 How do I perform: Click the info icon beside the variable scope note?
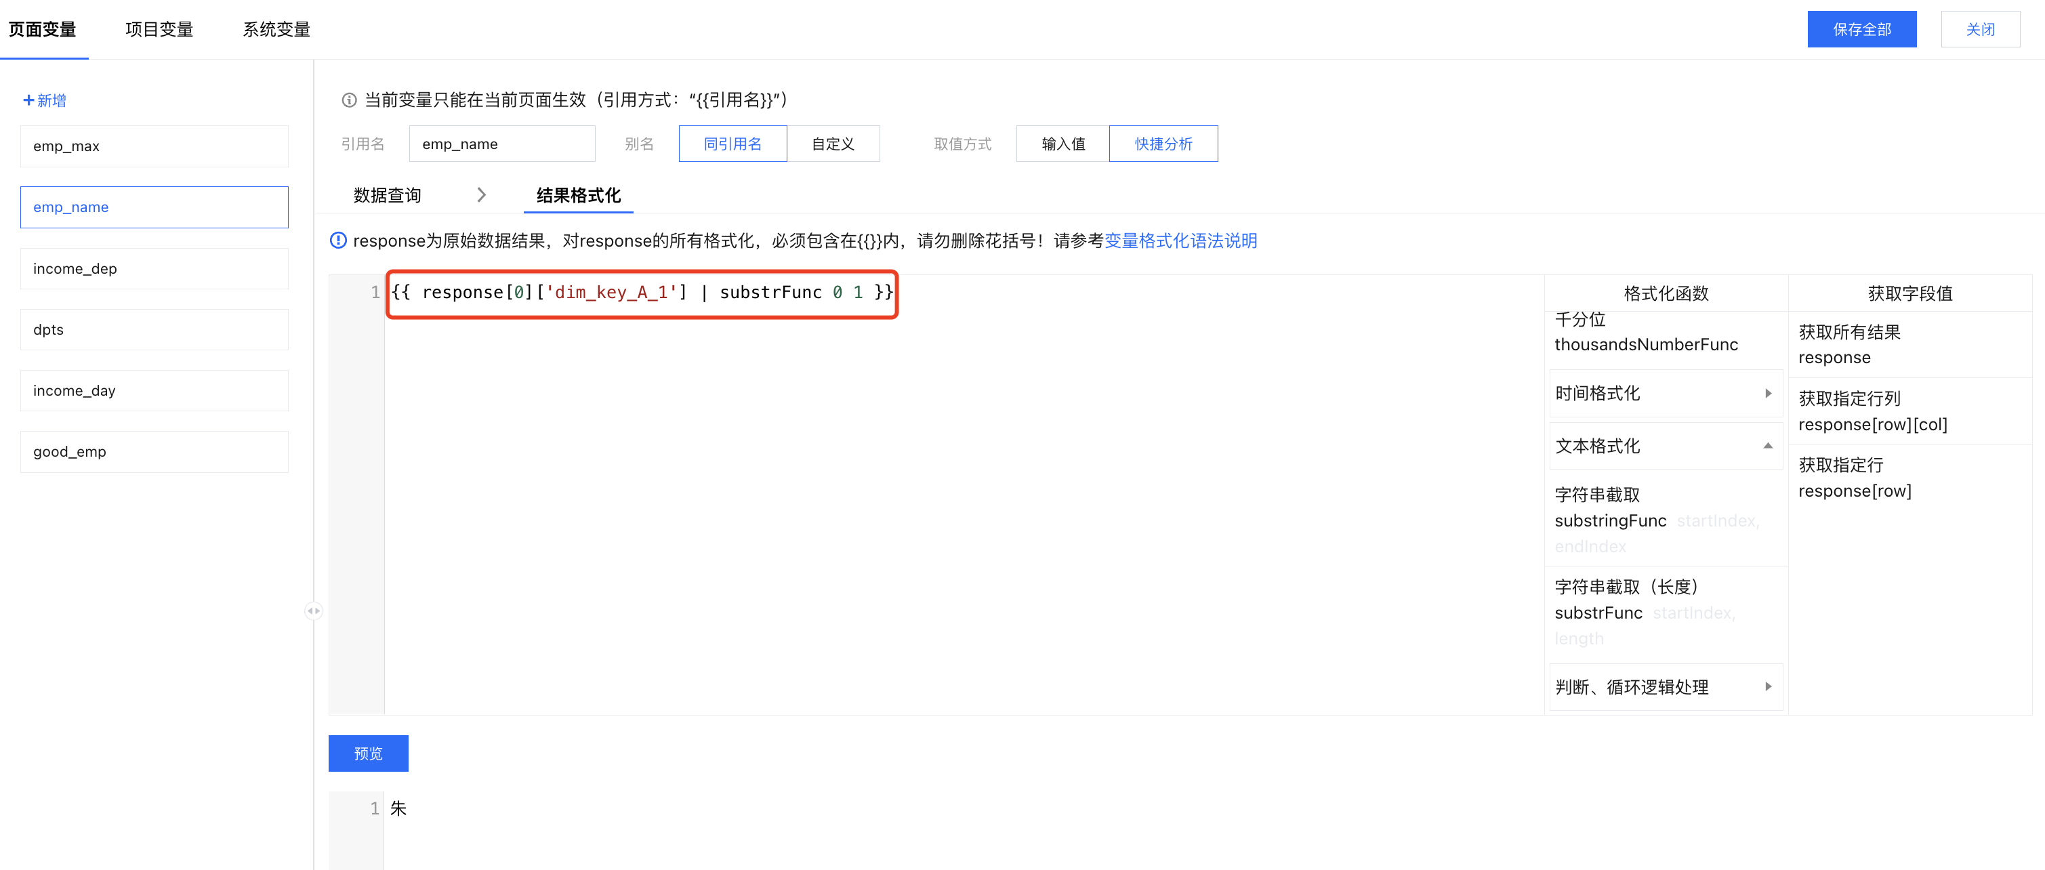tap(348, 100)
